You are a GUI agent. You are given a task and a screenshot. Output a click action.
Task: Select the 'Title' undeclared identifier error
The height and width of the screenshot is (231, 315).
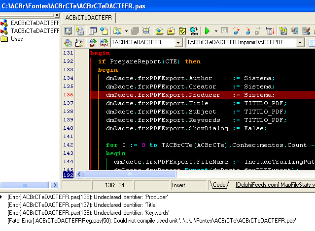[82, 205]
